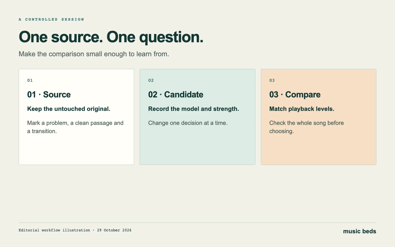Select 'Record the model and strength.' text
The image size is (395, 247).
tap(194, 109)
